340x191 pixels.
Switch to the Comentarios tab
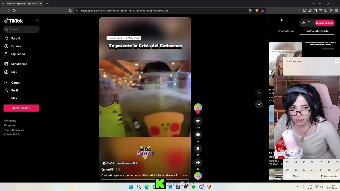(x=286, y=31)
